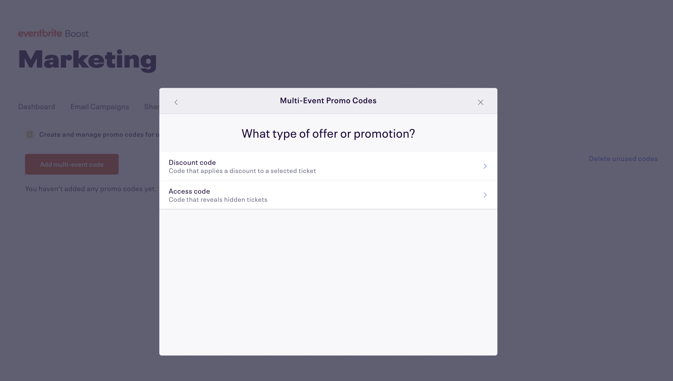Screen dimensions: 673x381
Task: Go back using the modal's left arrow
Action: pyautogui.click(x=176, y=102)
